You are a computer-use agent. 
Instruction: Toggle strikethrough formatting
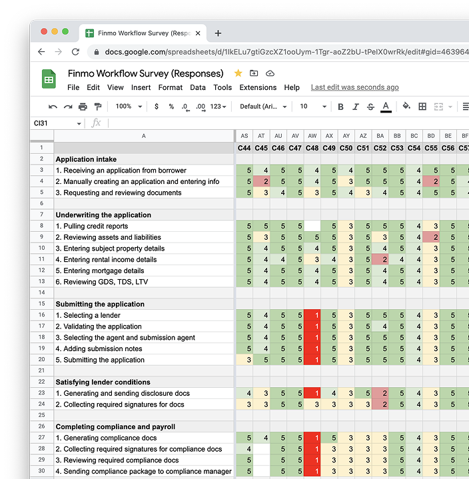(370, 107)
